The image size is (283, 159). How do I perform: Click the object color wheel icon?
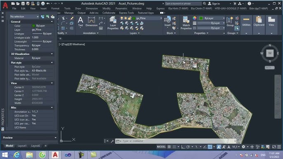[x=195, y=18]
